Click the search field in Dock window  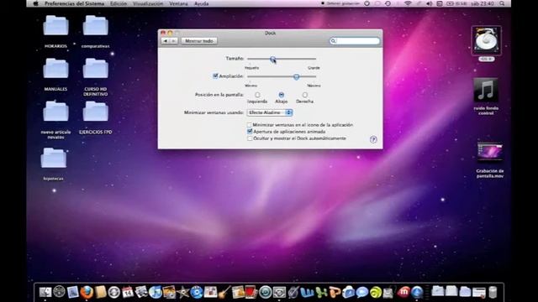click(355, 41)
